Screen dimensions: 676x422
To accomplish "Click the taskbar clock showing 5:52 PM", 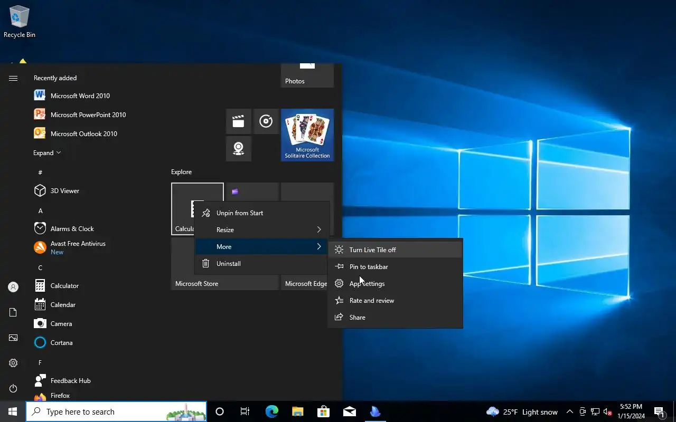I will tap(631, 411).
